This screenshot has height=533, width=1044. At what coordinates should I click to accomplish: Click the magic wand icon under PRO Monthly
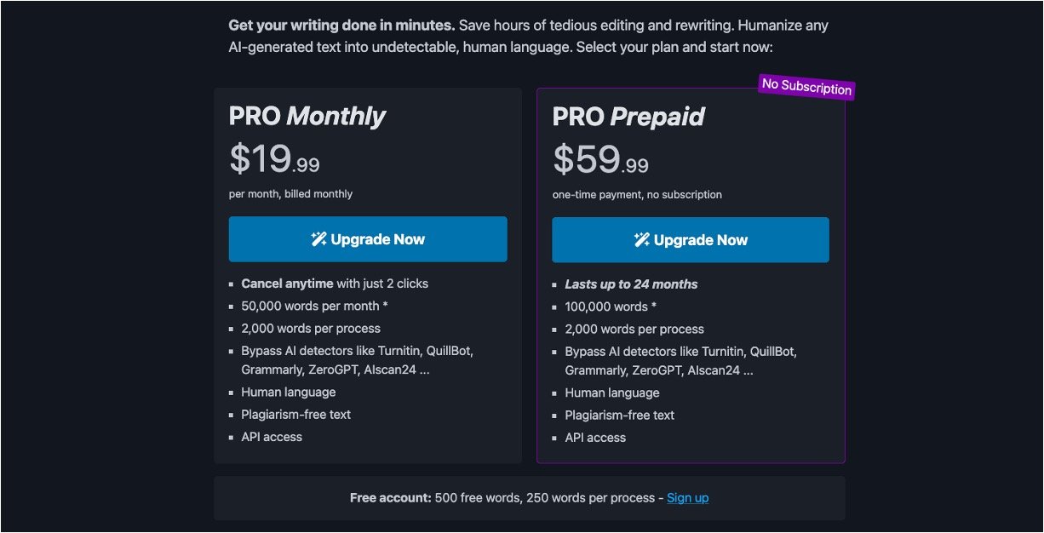318,239
